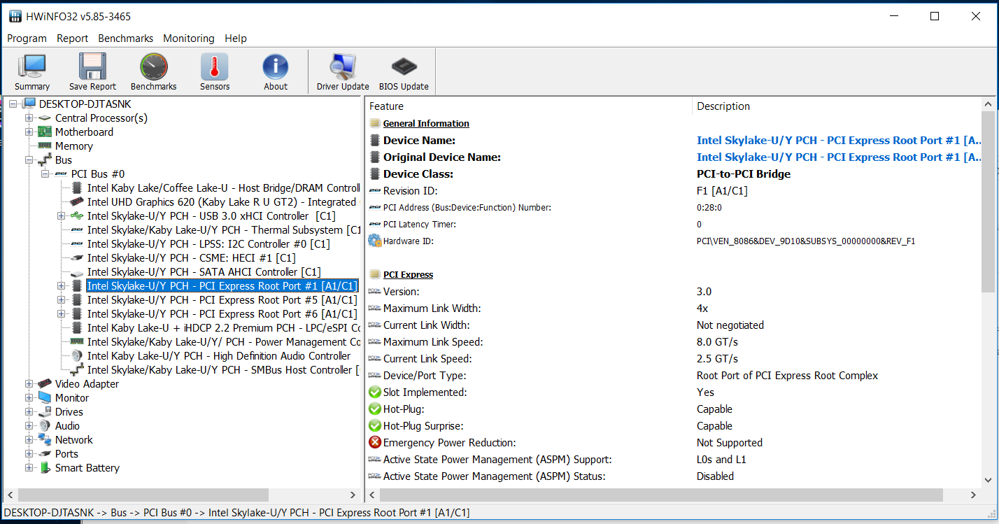This screenshot has height=524, width=999.
Task: Open the Monitoring menu
Action: point(188,38)
